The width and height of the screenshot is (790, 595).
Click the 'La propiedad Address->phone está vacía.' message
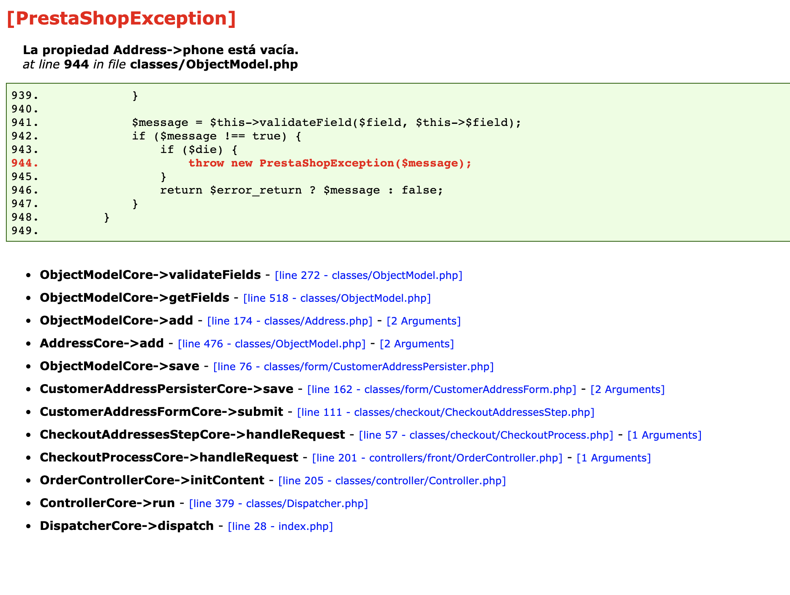(x=161, y=50)
